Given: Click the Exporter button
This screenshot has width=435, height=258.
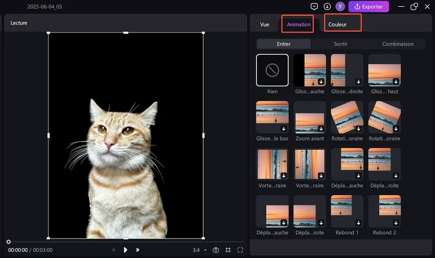Looking at the screenshot, I should pos(368,7).
